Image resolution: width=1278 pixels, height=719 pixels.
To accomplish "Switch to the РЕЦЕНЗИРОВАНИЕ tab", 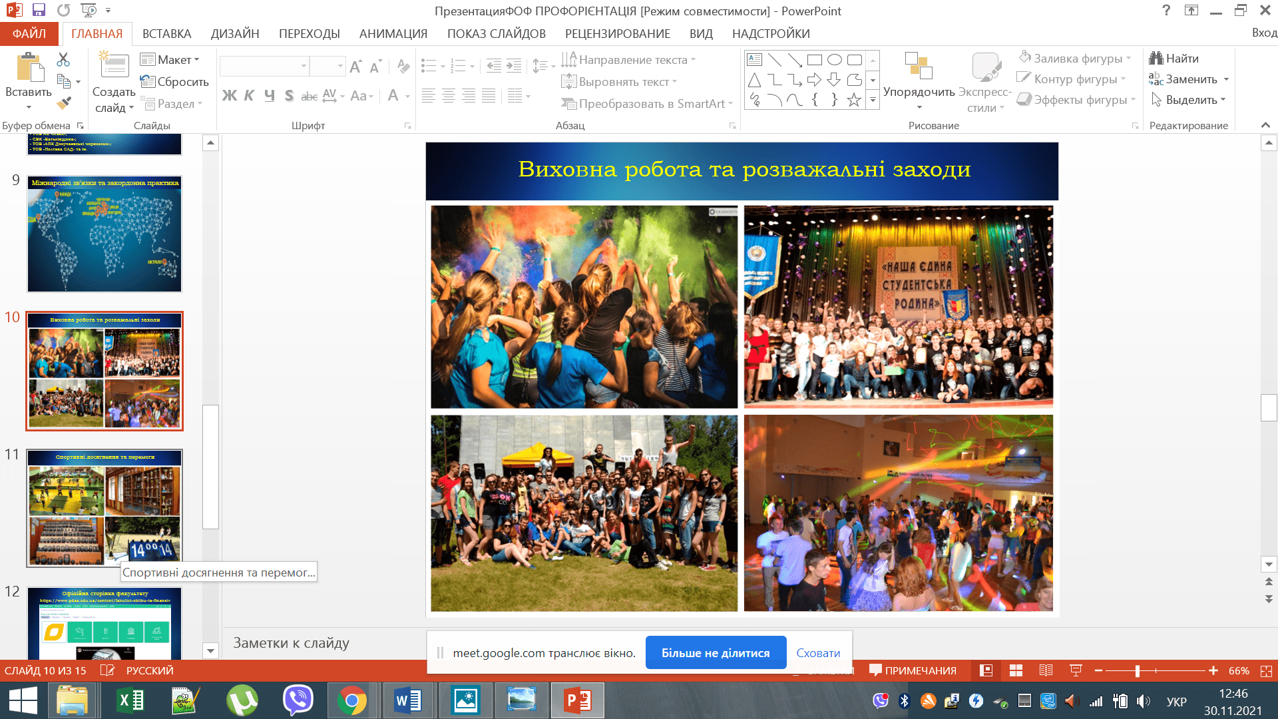I will (x=618, y=33).
